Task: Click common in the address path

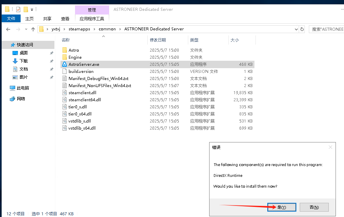Action: pos(107,29)
